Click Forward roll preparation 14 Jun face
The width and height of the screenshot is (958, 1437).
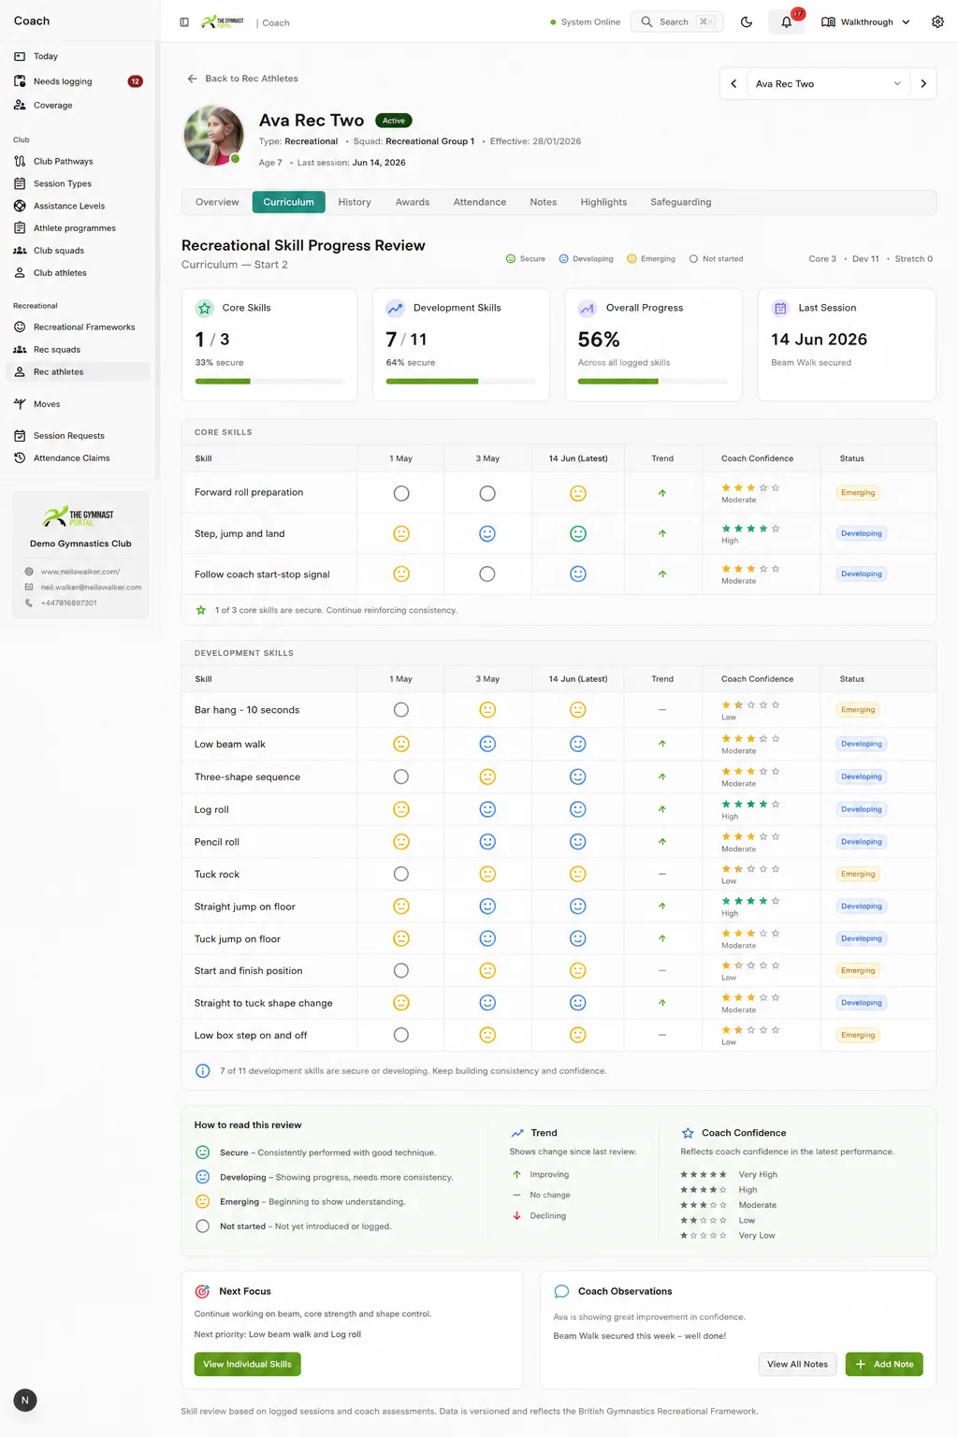pyautogui.click(x=578, y=493)
